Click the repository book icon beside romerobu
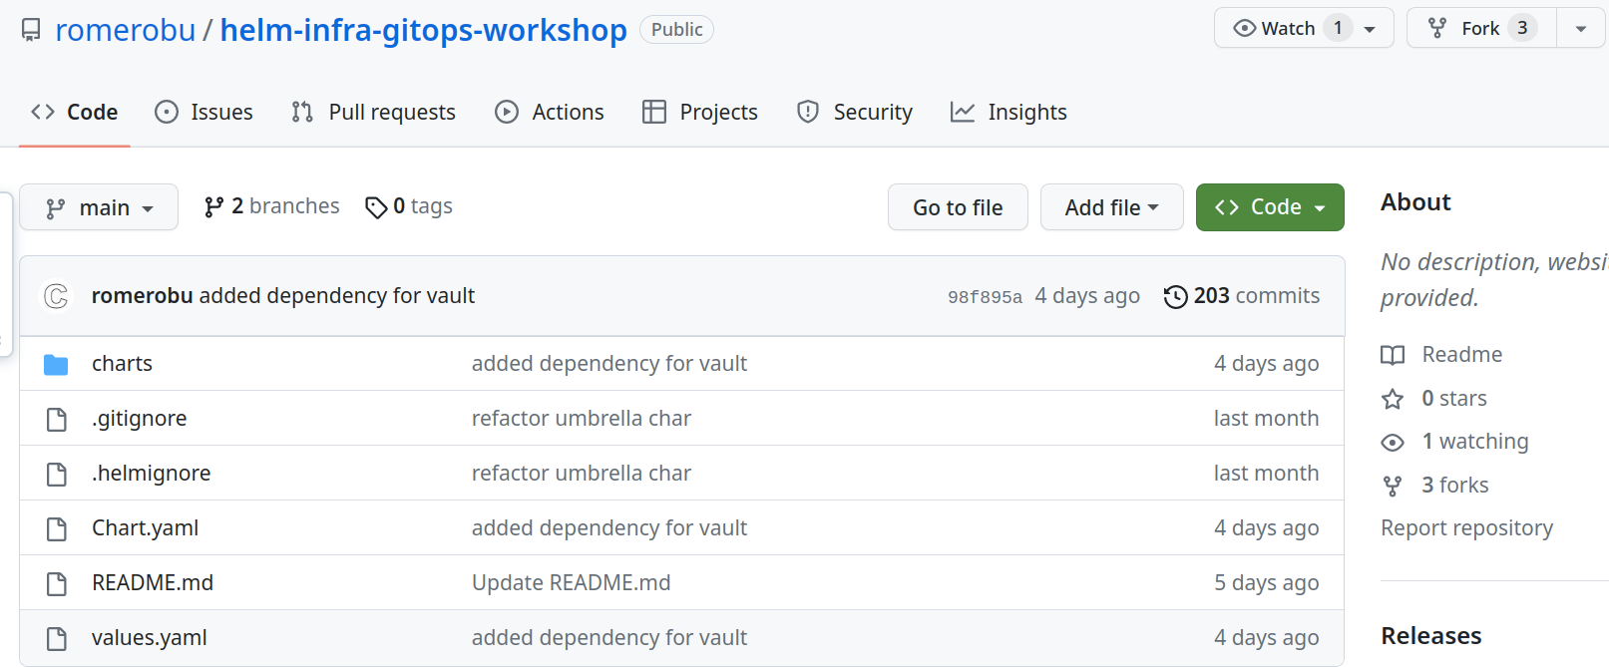This screenshot has height=667, width=1609. pos(31,30)
